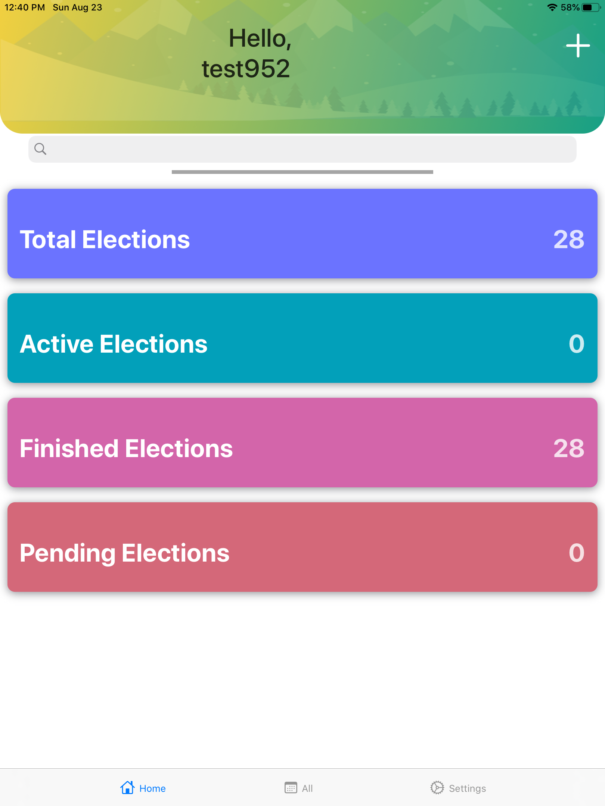Tap the Home house icon
The image size is (605, 806).
(127, 788)
